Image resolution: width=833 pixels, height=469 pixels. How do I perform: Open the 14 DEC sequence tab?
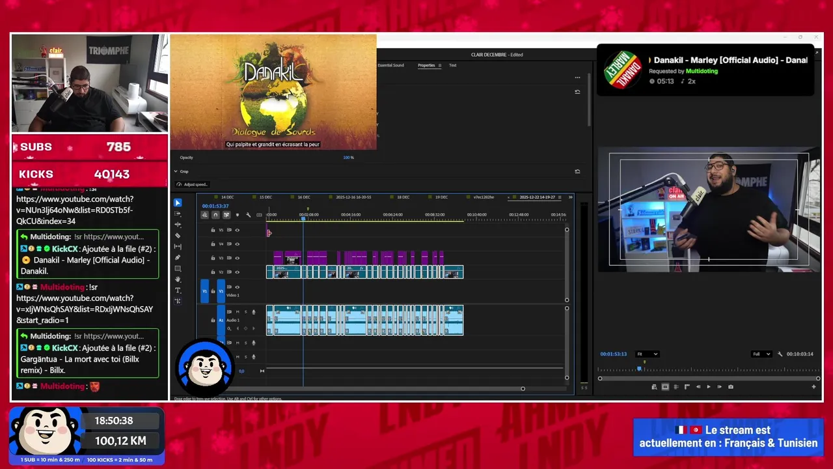[227, 197]
